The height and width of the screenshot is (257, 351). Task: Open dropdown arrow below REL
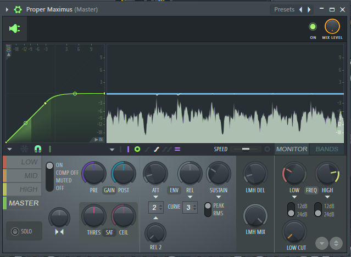pos(190,197)
